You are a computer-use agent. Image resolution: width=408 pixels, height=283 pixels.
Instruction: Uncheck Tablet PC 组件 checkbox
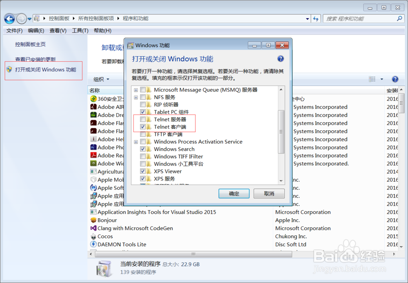pos(142,112)
